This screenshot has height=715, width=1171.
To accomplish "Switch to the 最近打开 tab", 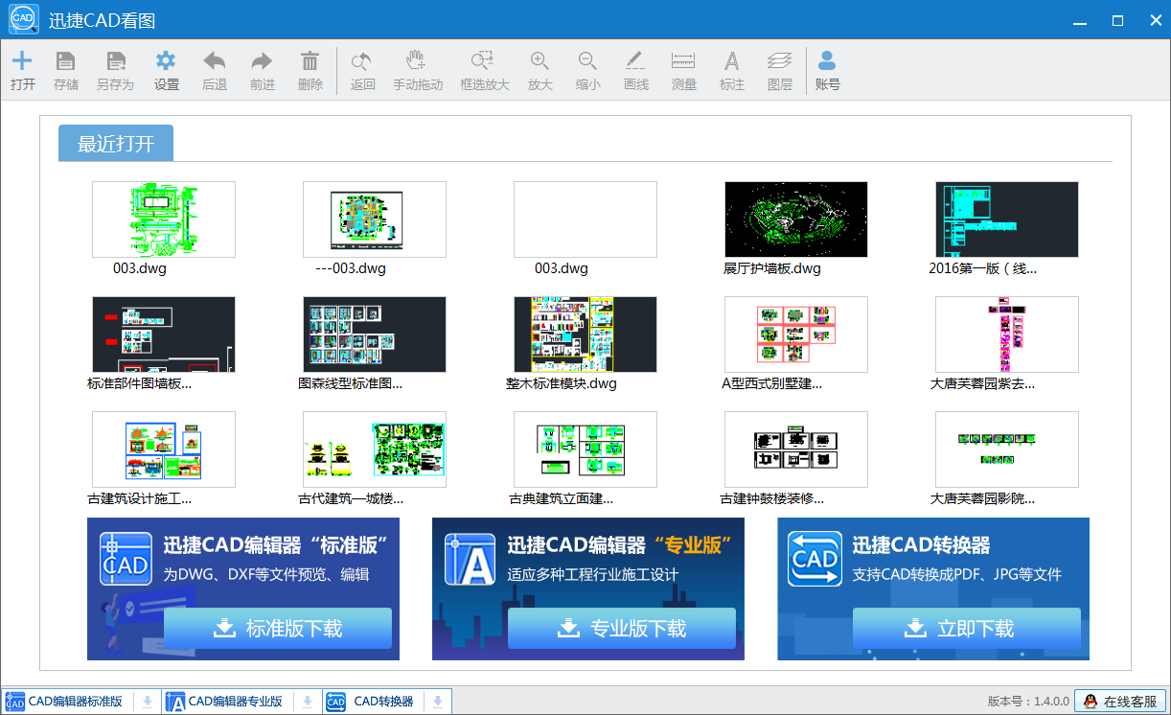I will 115,142.
